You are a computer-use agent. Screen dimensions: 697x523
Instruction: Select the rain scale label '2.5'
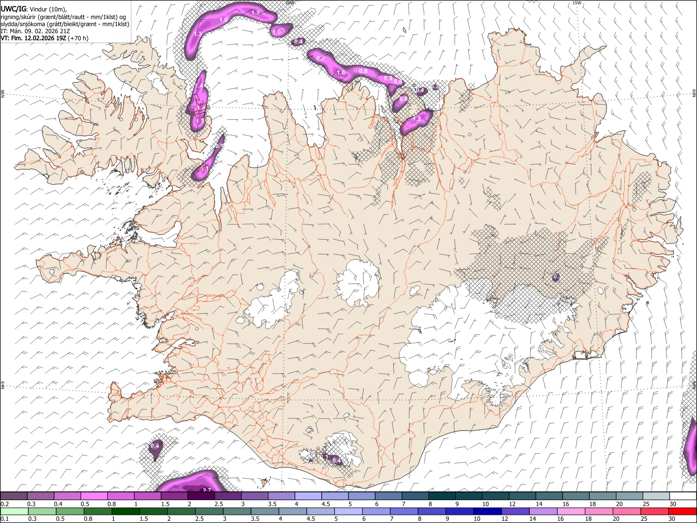[198, 519]
